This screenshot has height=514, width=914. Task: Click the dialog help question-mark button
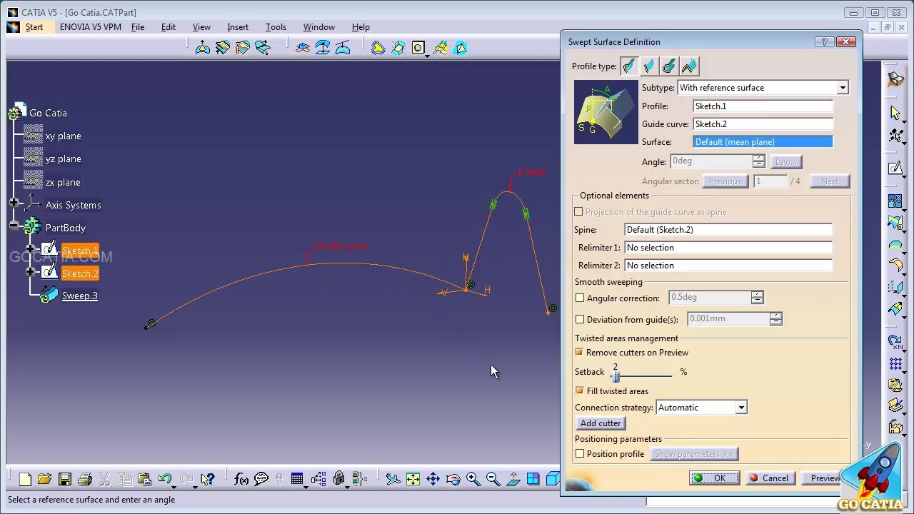(x=824, y=42)
